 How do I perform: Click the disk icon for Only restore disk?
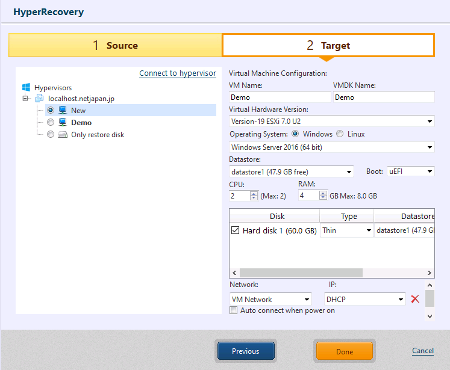point(63,135)
